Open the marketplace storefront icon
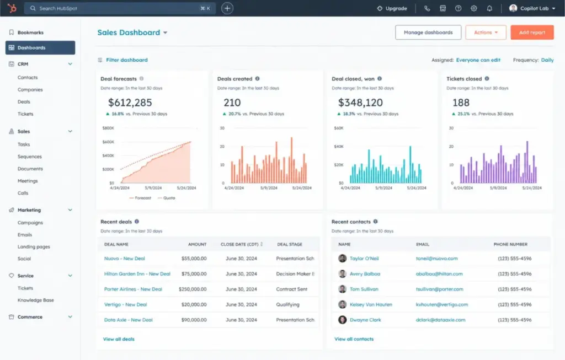Image resolution: width=565 pixels, height=360 pixels. coord(443,8)
